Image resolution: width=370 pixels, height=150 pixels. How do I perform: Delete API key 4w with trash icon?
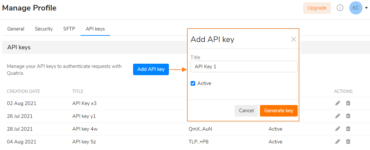click(348, 129)
